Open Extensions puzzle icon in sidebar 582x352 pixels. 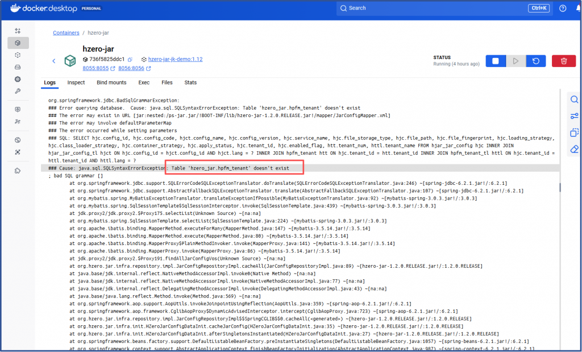pyautogui.click(x=18, y=170)
